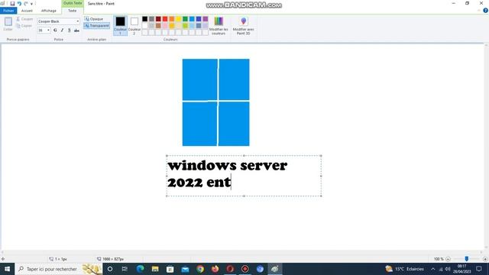Open Firefox from taskbar
Image resolution: width=489 pixels, height=275 pixels.
coord(215,269)
